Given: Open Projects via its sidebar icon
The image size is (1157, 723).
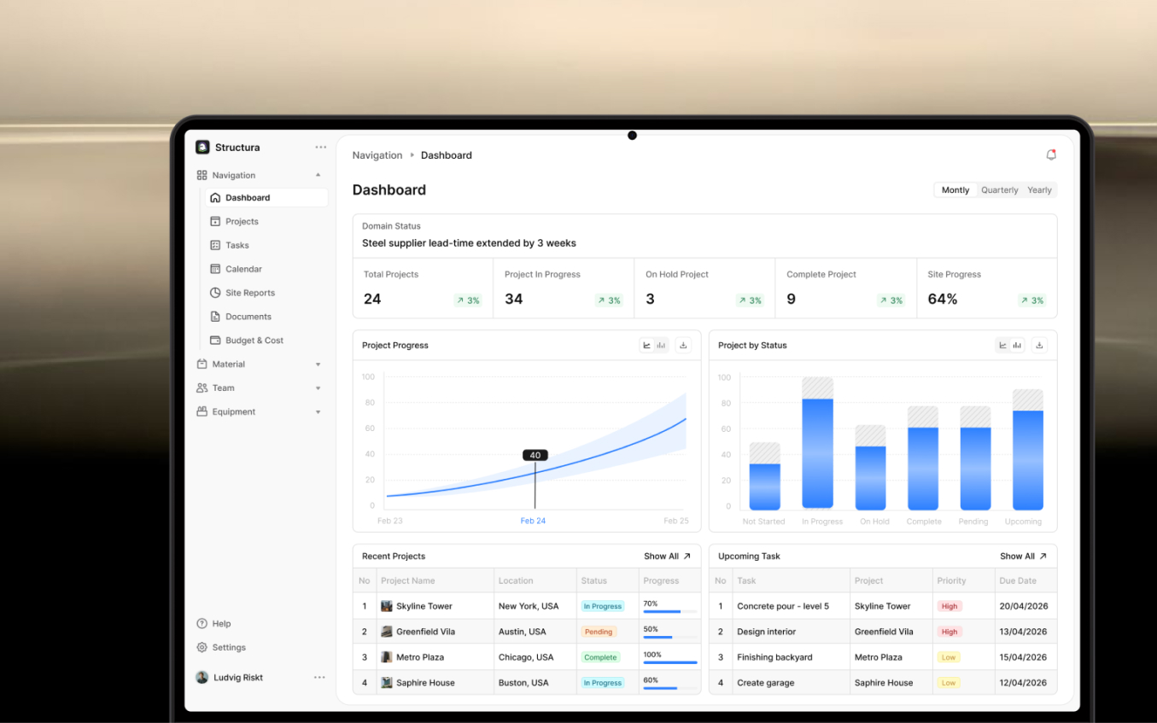Looking at the screenshot, I should click(x=215, y=221).
